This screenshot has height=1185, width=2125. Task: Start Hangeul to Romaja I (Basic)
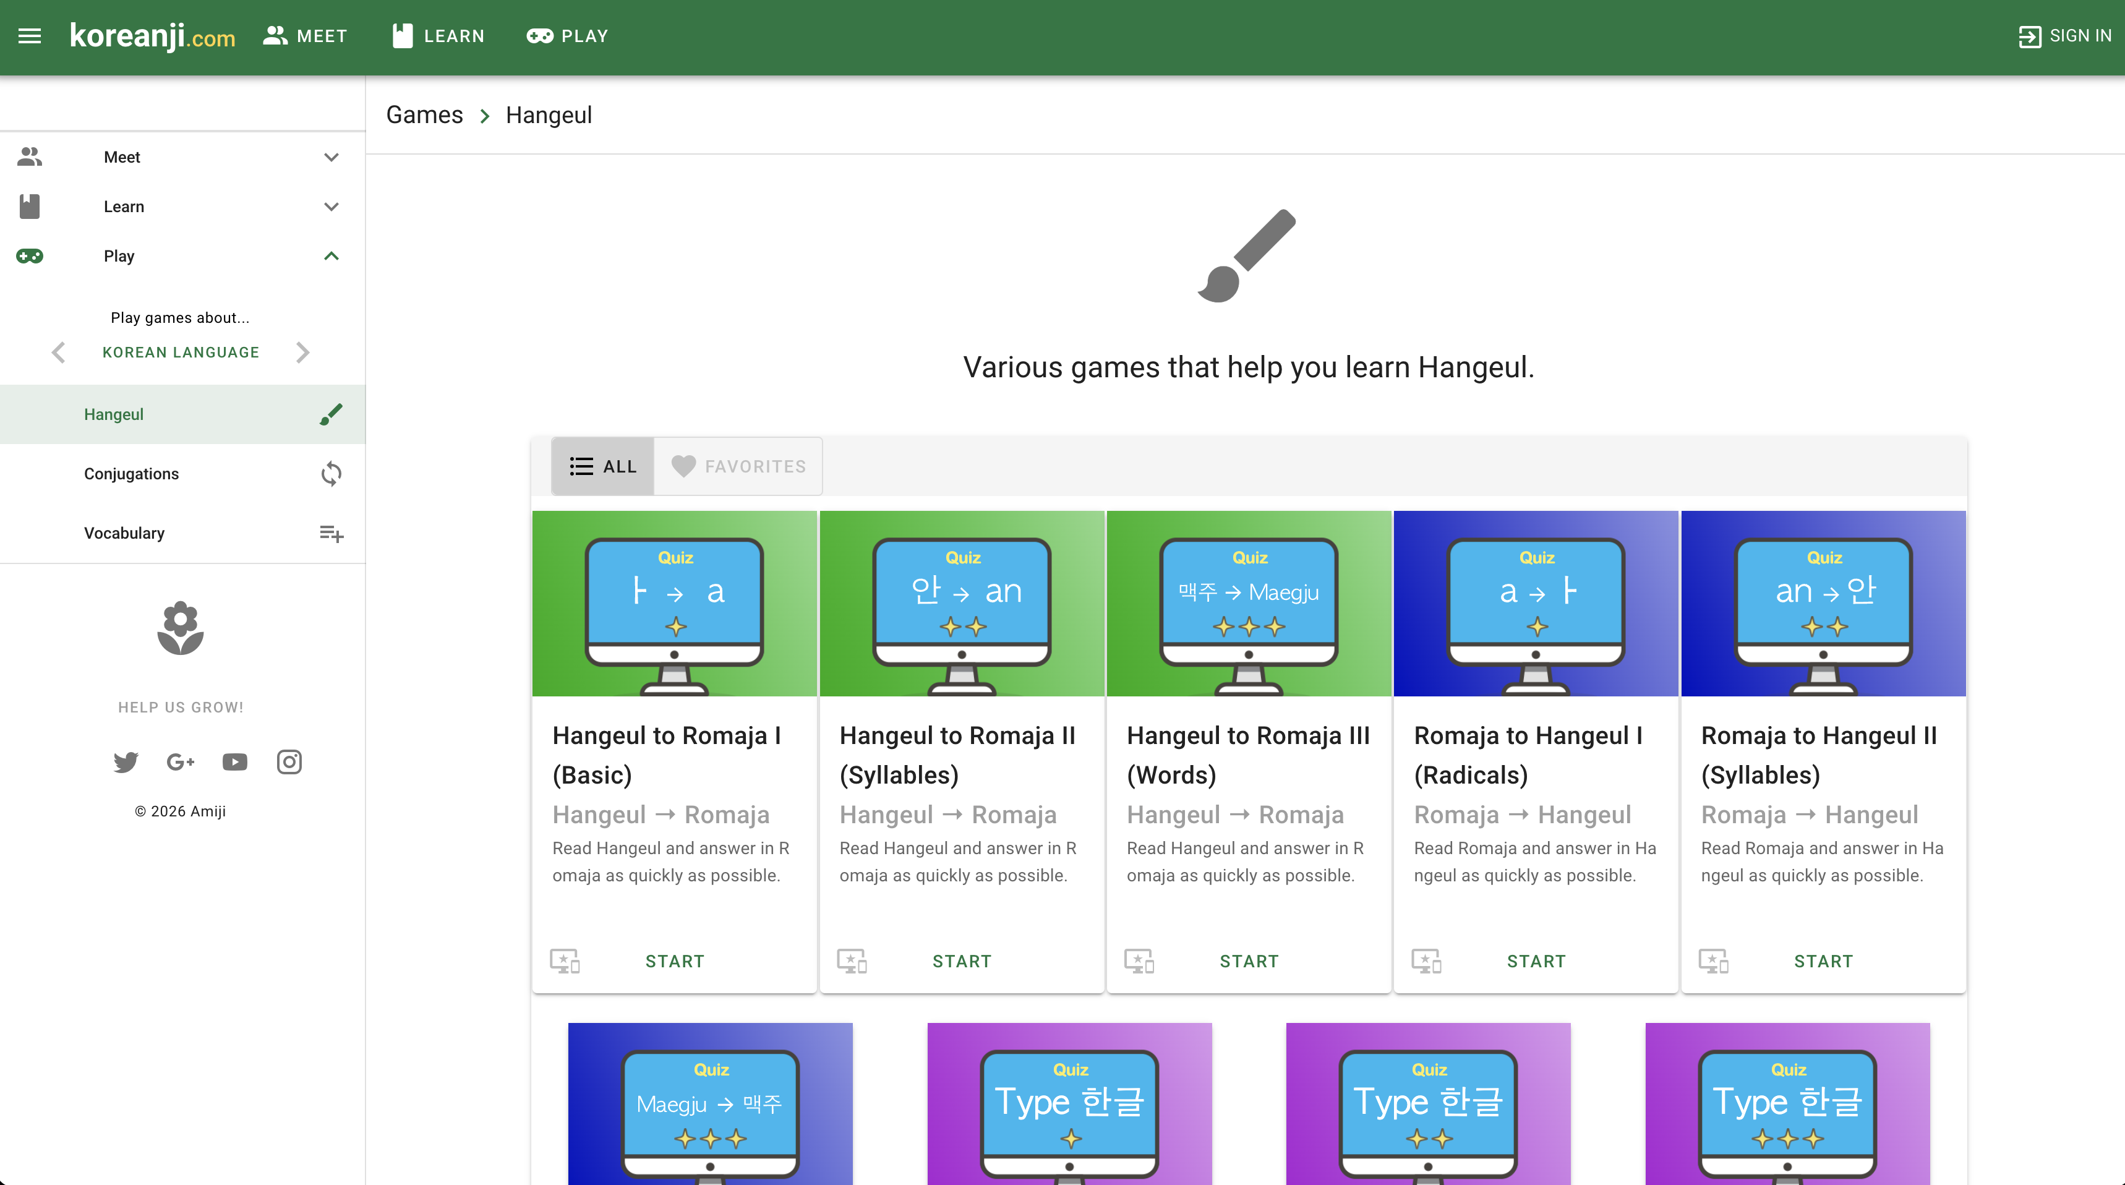[675, 961]
